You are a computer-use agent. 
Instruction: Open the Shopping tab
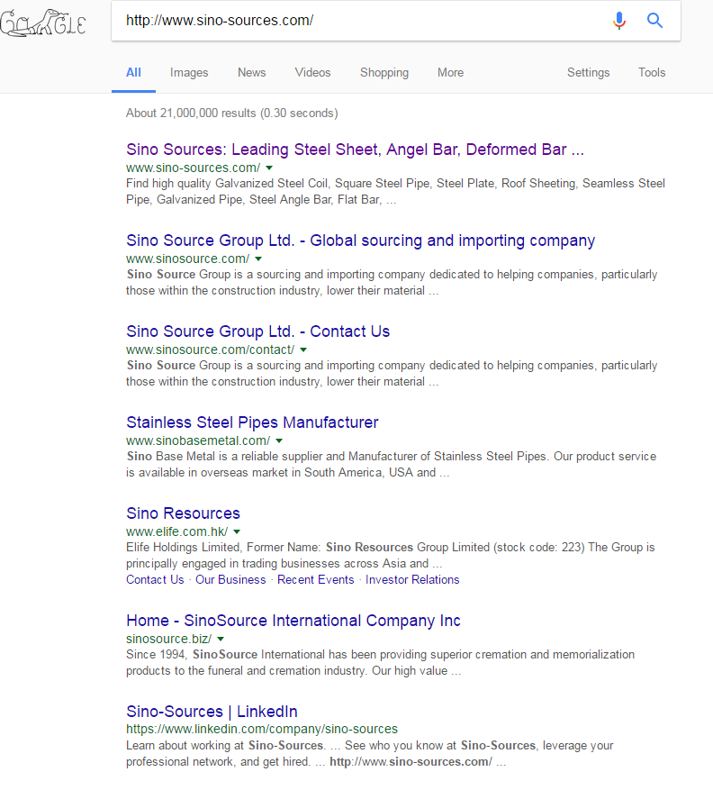click(384, 73)
